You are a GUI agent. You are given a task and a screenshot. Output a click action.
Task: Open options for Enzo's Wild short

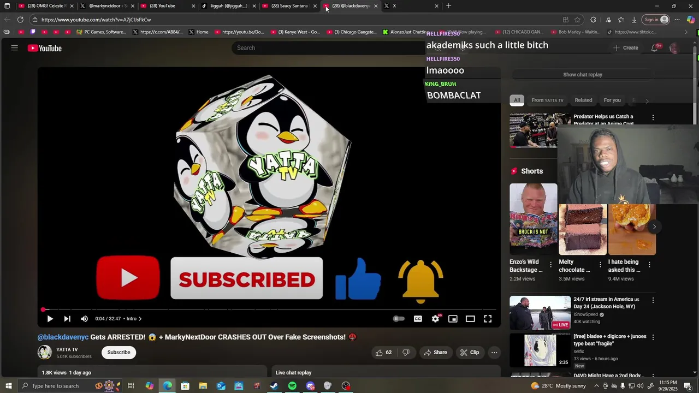[550, 265]
